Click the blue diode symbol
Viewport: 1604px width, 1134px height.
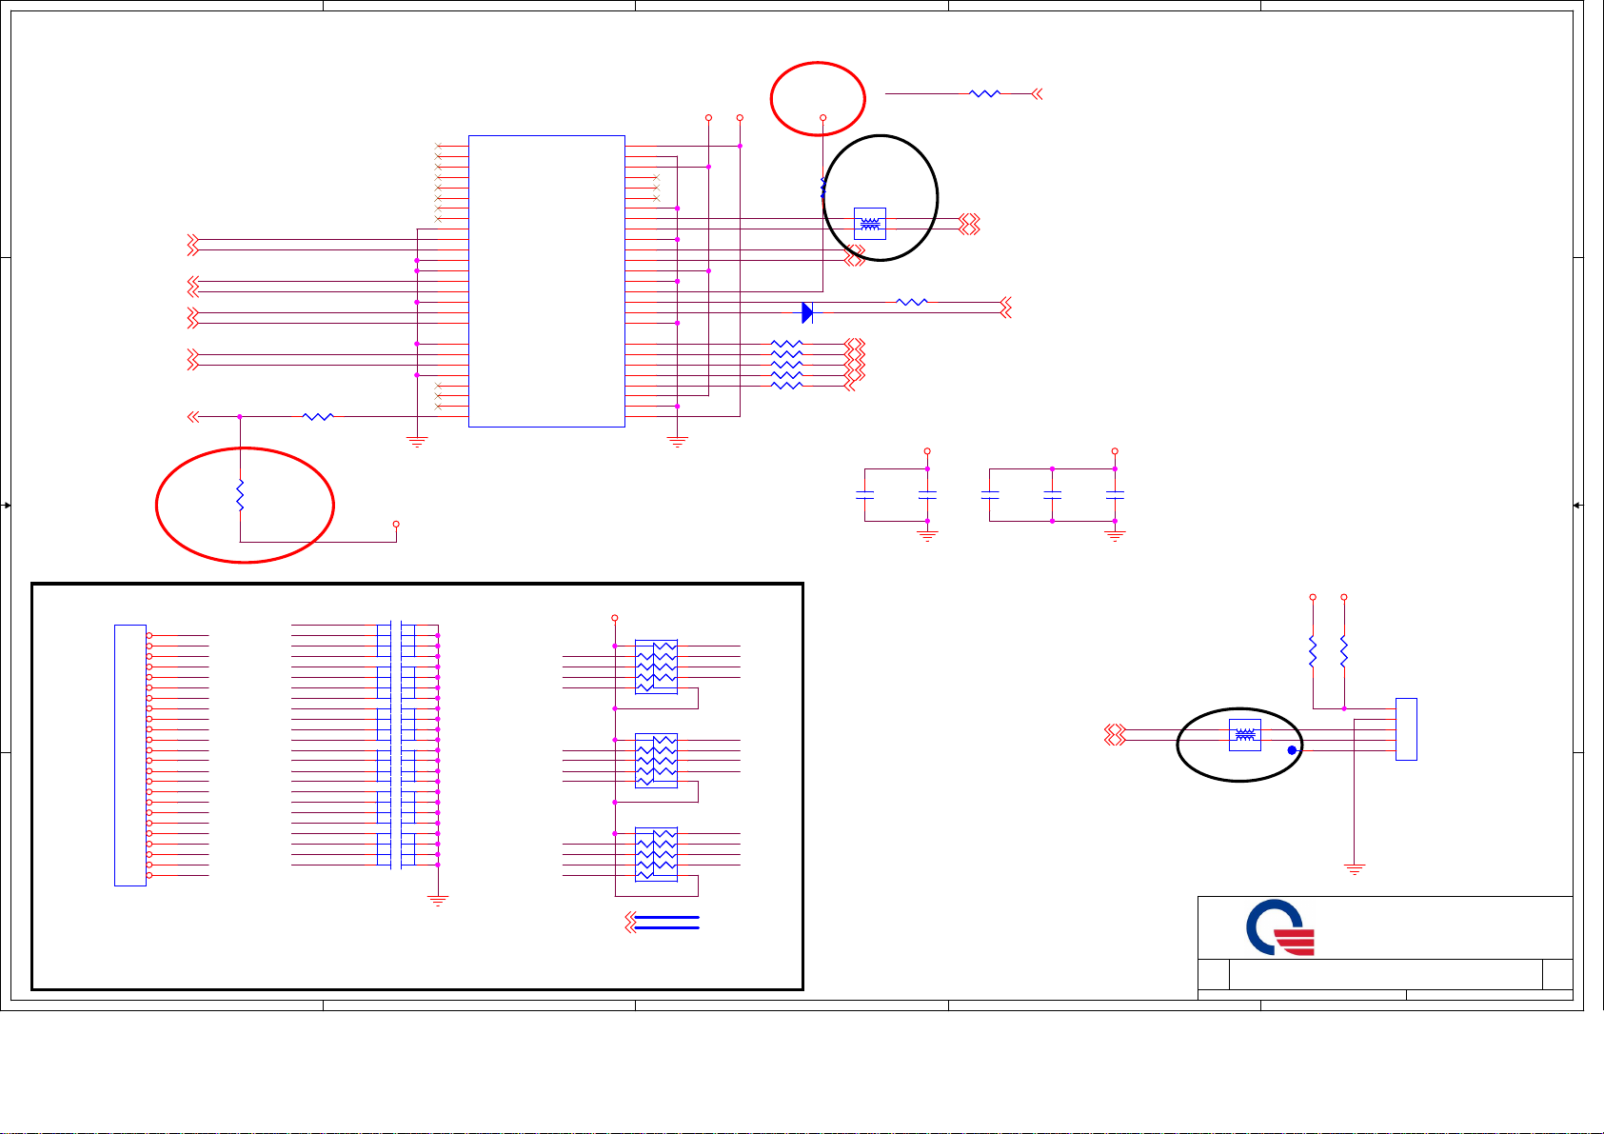tap(807, 312)
